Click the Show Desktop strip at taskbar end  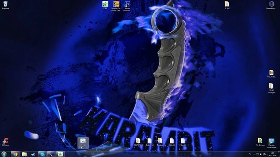pyautogui.click(x=279, y=154)
